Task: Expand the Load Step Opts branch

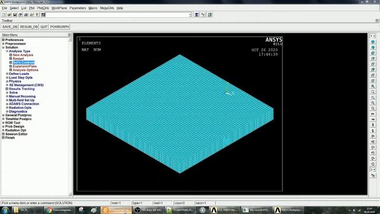Action: [x=7, y=78]
